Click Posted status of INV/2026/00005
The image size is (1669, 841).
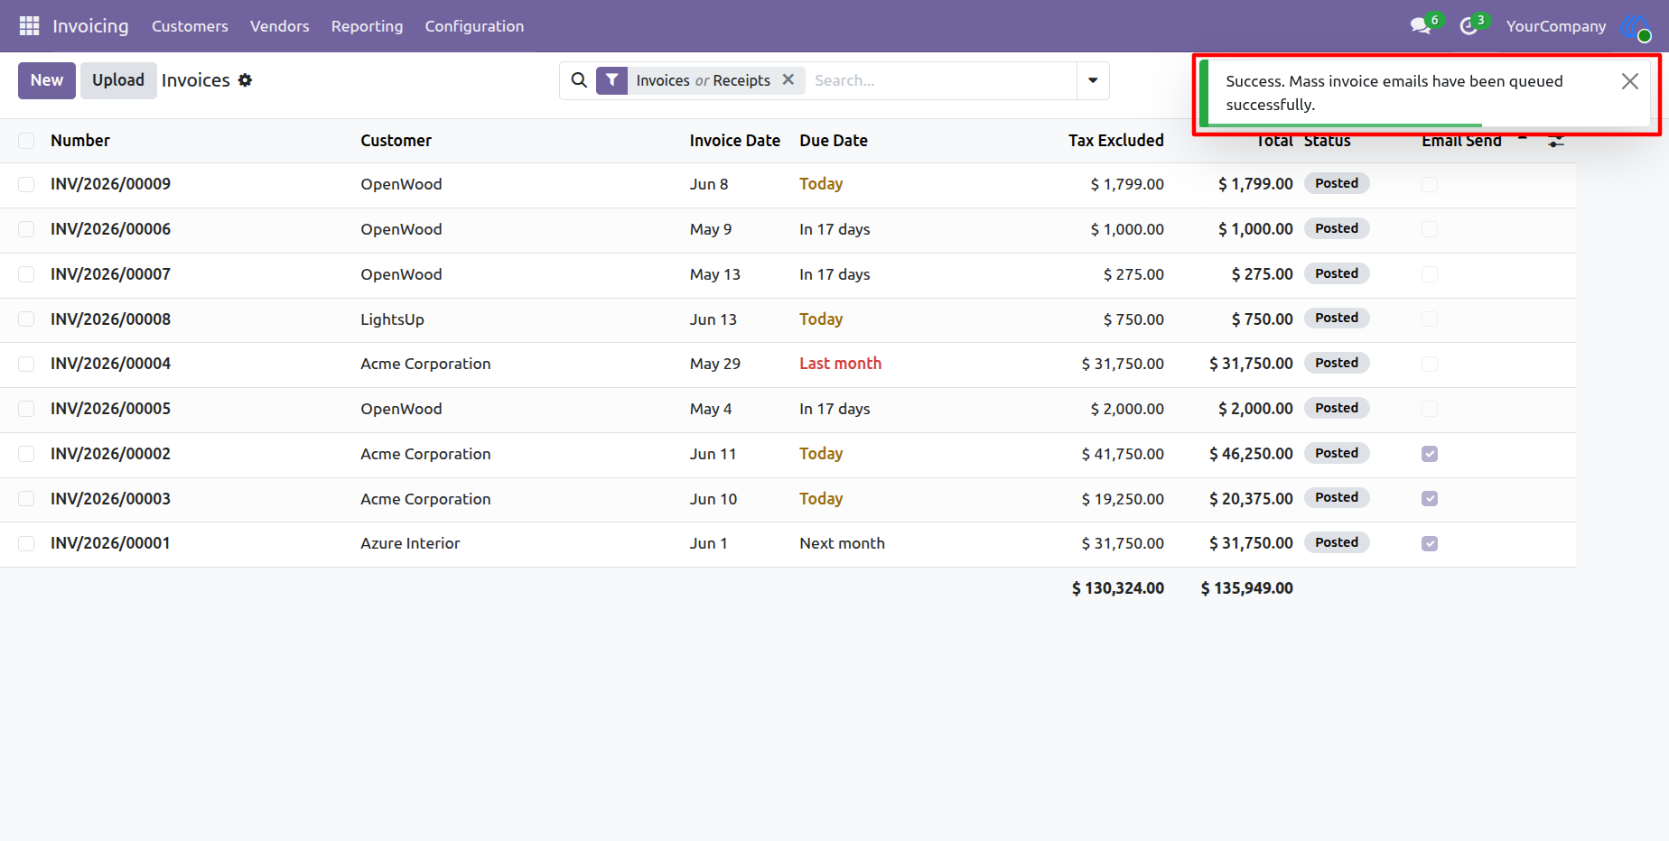[x=1337, y=408]
